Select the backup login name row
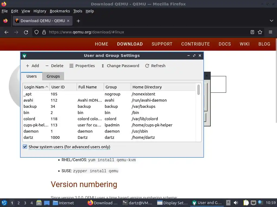This screenshot has width=277, height=207. tap(109, 106)
